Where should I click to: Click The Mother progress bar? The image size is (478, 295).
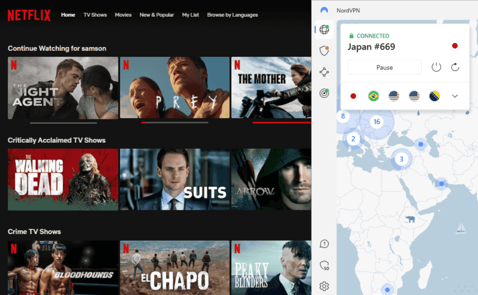(282, 122)
